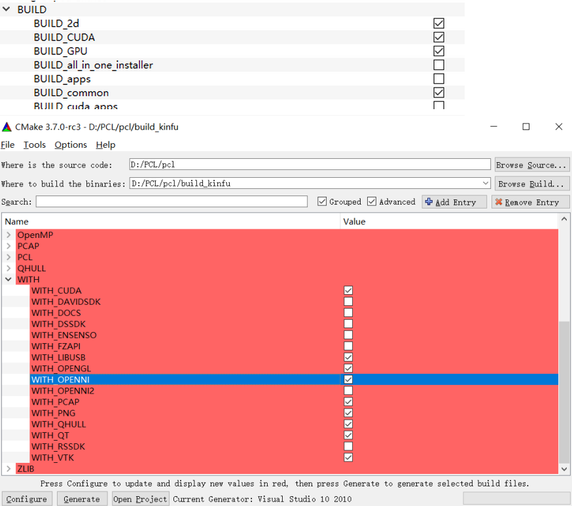Click the Generate button
572x506 pixels.
82,499
